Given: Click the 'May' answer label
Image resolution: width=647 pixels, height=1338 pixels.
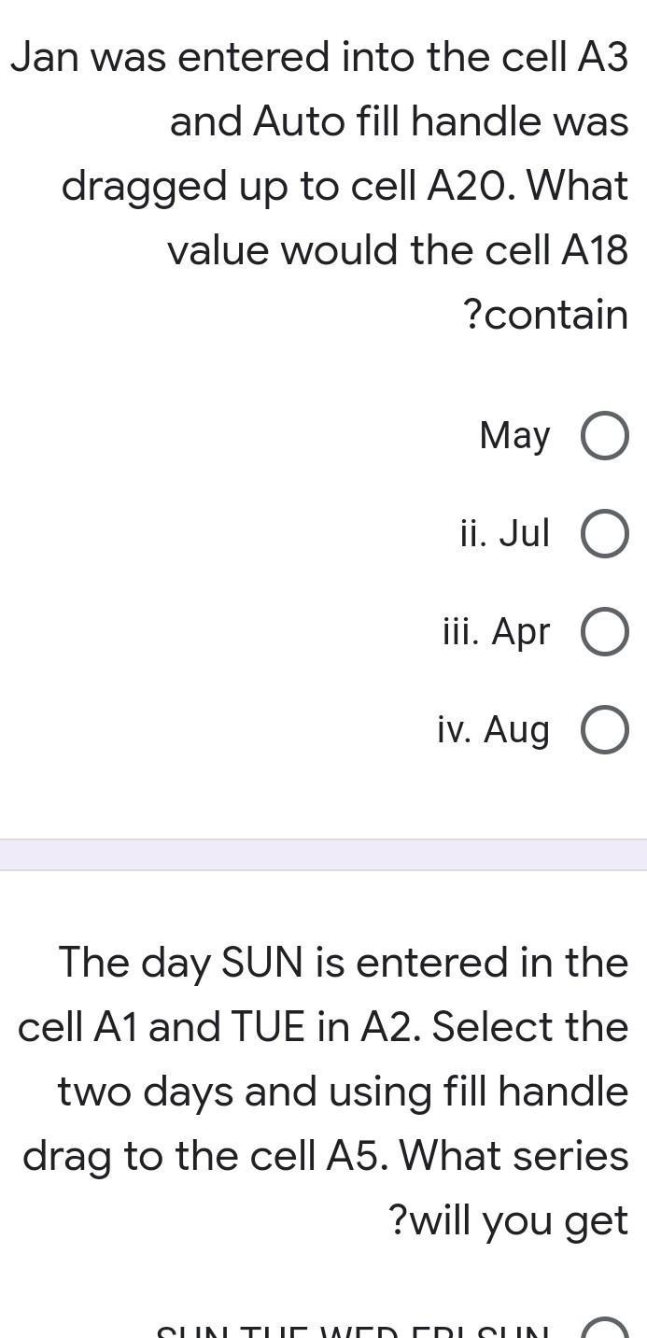Looking at the screenshot, I should [x=514, y=435].
